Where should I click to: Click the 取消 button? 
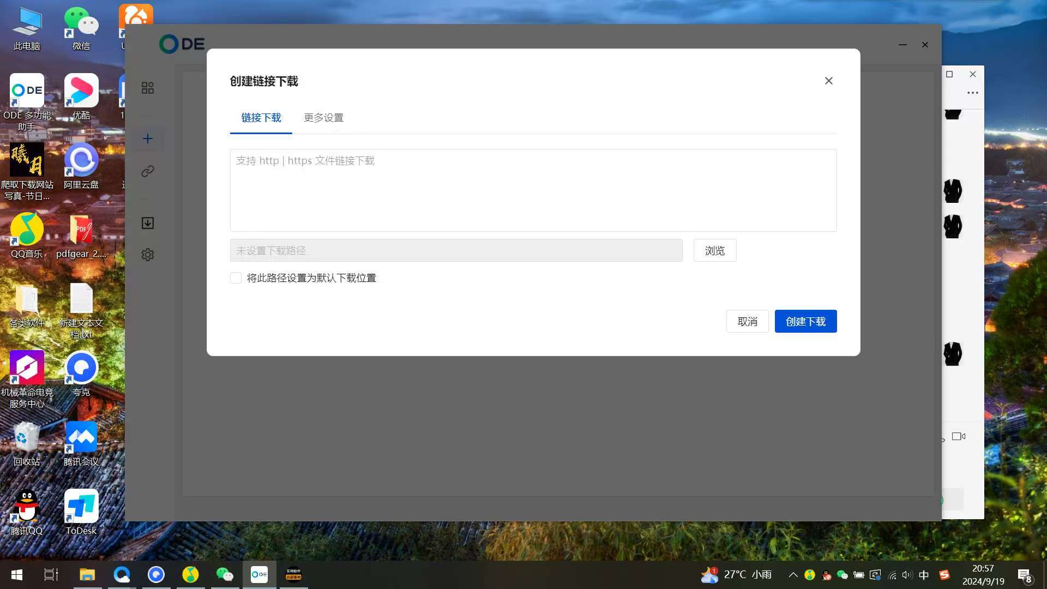[747, 322]
